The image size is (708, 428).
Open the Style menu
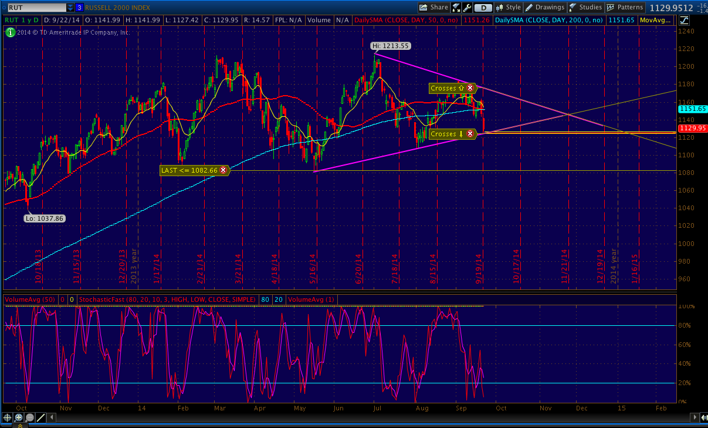tap(508, 8)
